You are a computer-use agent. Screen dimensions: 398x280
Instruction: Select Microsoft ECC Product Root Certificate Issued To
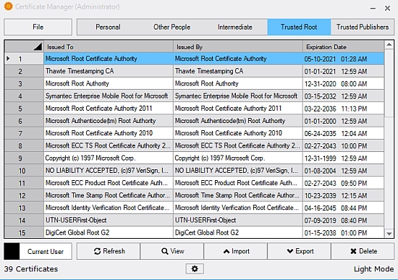coord(109,183)
